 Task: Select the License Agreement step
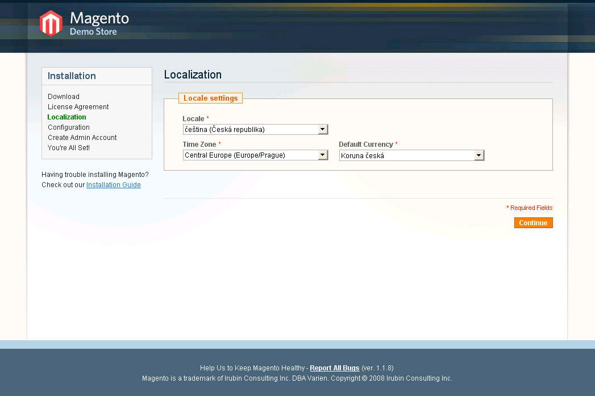coord(78,107)
